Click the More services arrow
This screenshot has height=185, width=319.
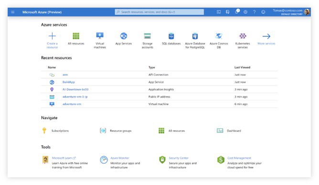[266, 36]
